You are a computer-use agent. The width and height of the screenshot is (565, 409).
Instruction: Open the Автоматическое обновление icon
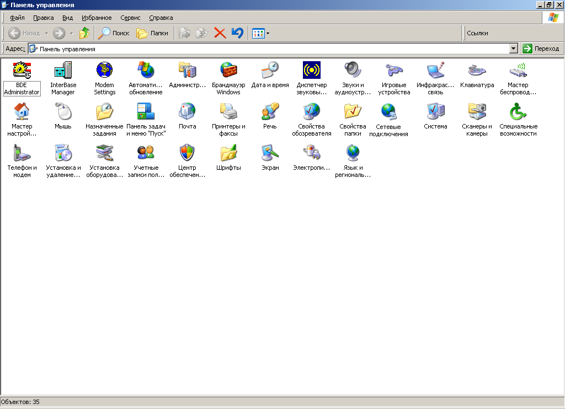point(146,70)
